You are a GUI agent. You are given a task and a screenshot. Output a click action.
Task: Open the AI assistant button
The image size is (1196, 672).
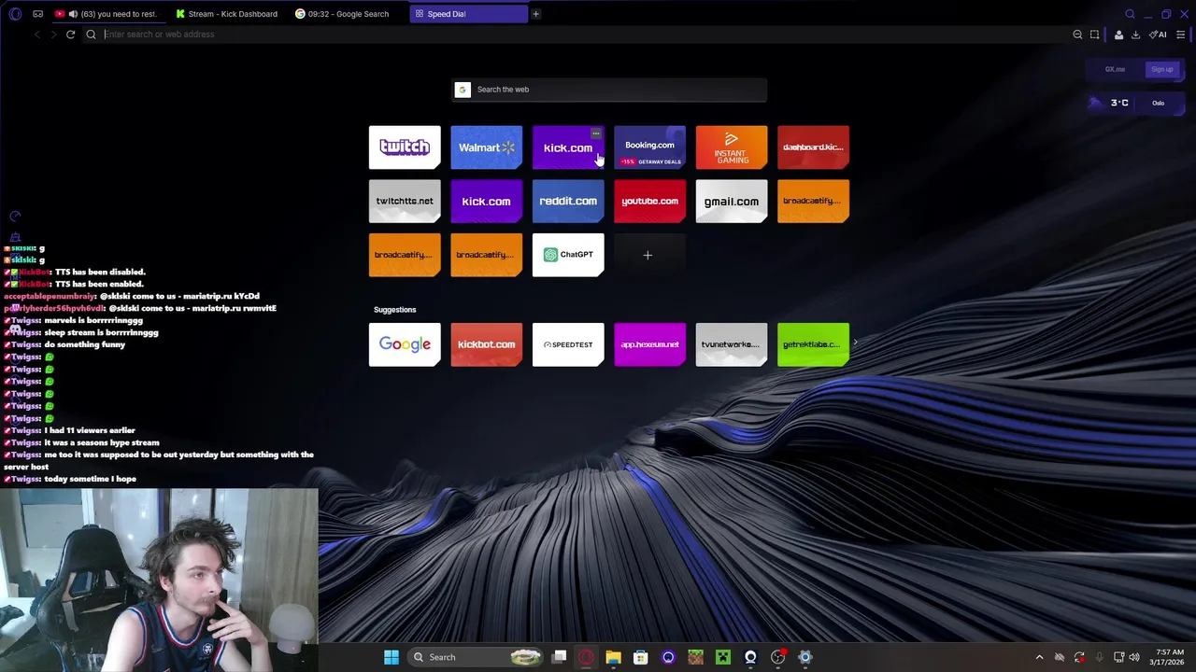click(x=1158, y=35)
